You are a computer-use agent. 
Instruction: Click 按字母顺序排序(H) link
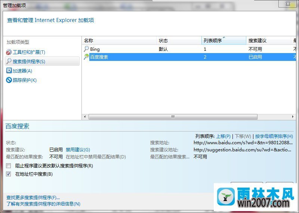pos(274,136)
